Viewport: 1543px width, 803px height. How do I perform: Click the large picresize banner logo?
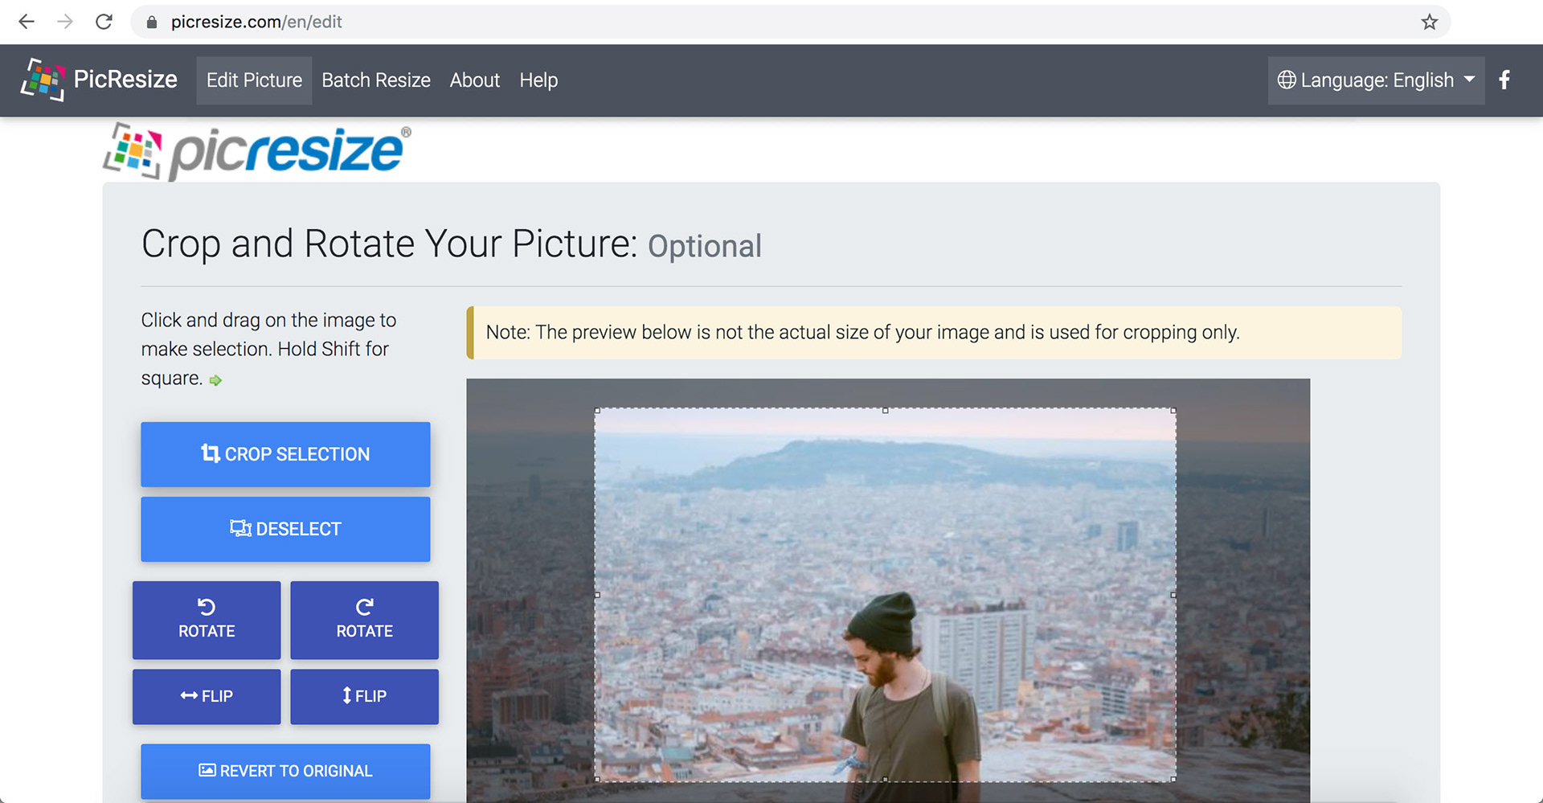(257, 151)
